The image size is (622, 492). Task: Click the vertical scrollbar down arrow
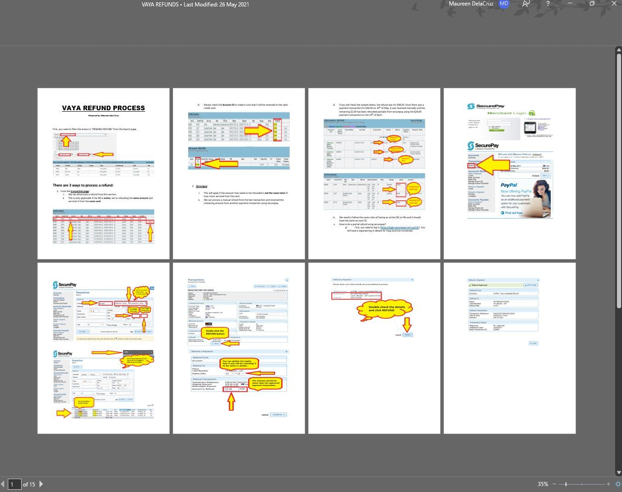click(x=618, y=472)
